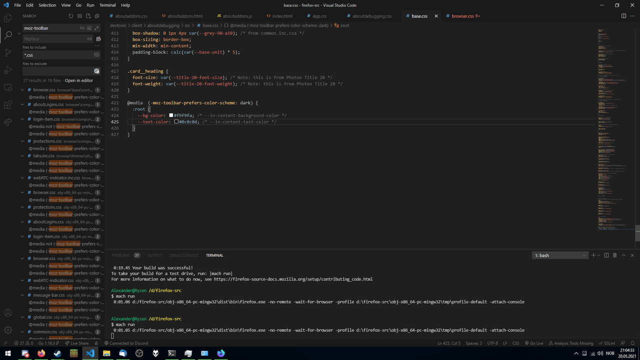Screen dimensions: 640x360
Task: Toggle Use Regular Expression in search
Action: coord(96,28)
